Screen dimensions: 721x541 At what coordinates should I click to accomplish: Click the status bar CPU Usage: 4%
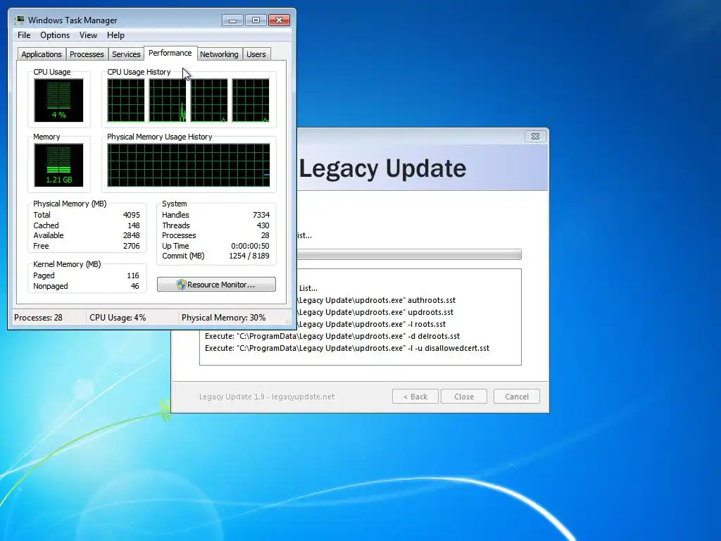(118, 318)
